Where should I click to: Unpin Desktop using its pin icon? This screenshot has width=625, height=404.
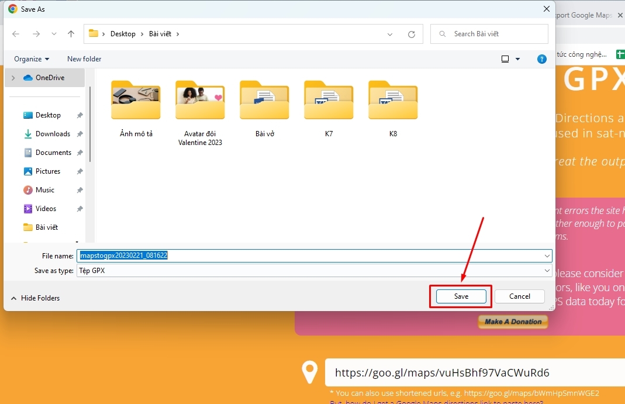[x=80, y=115]
